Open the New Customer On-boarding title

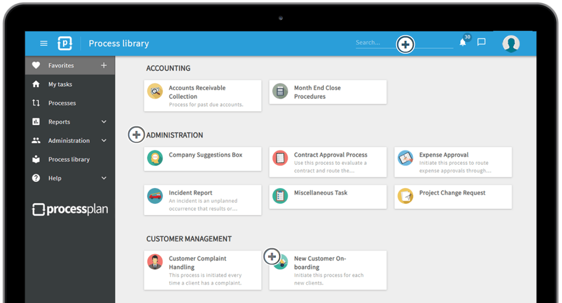pyautogui.click(x=320, y=263)
